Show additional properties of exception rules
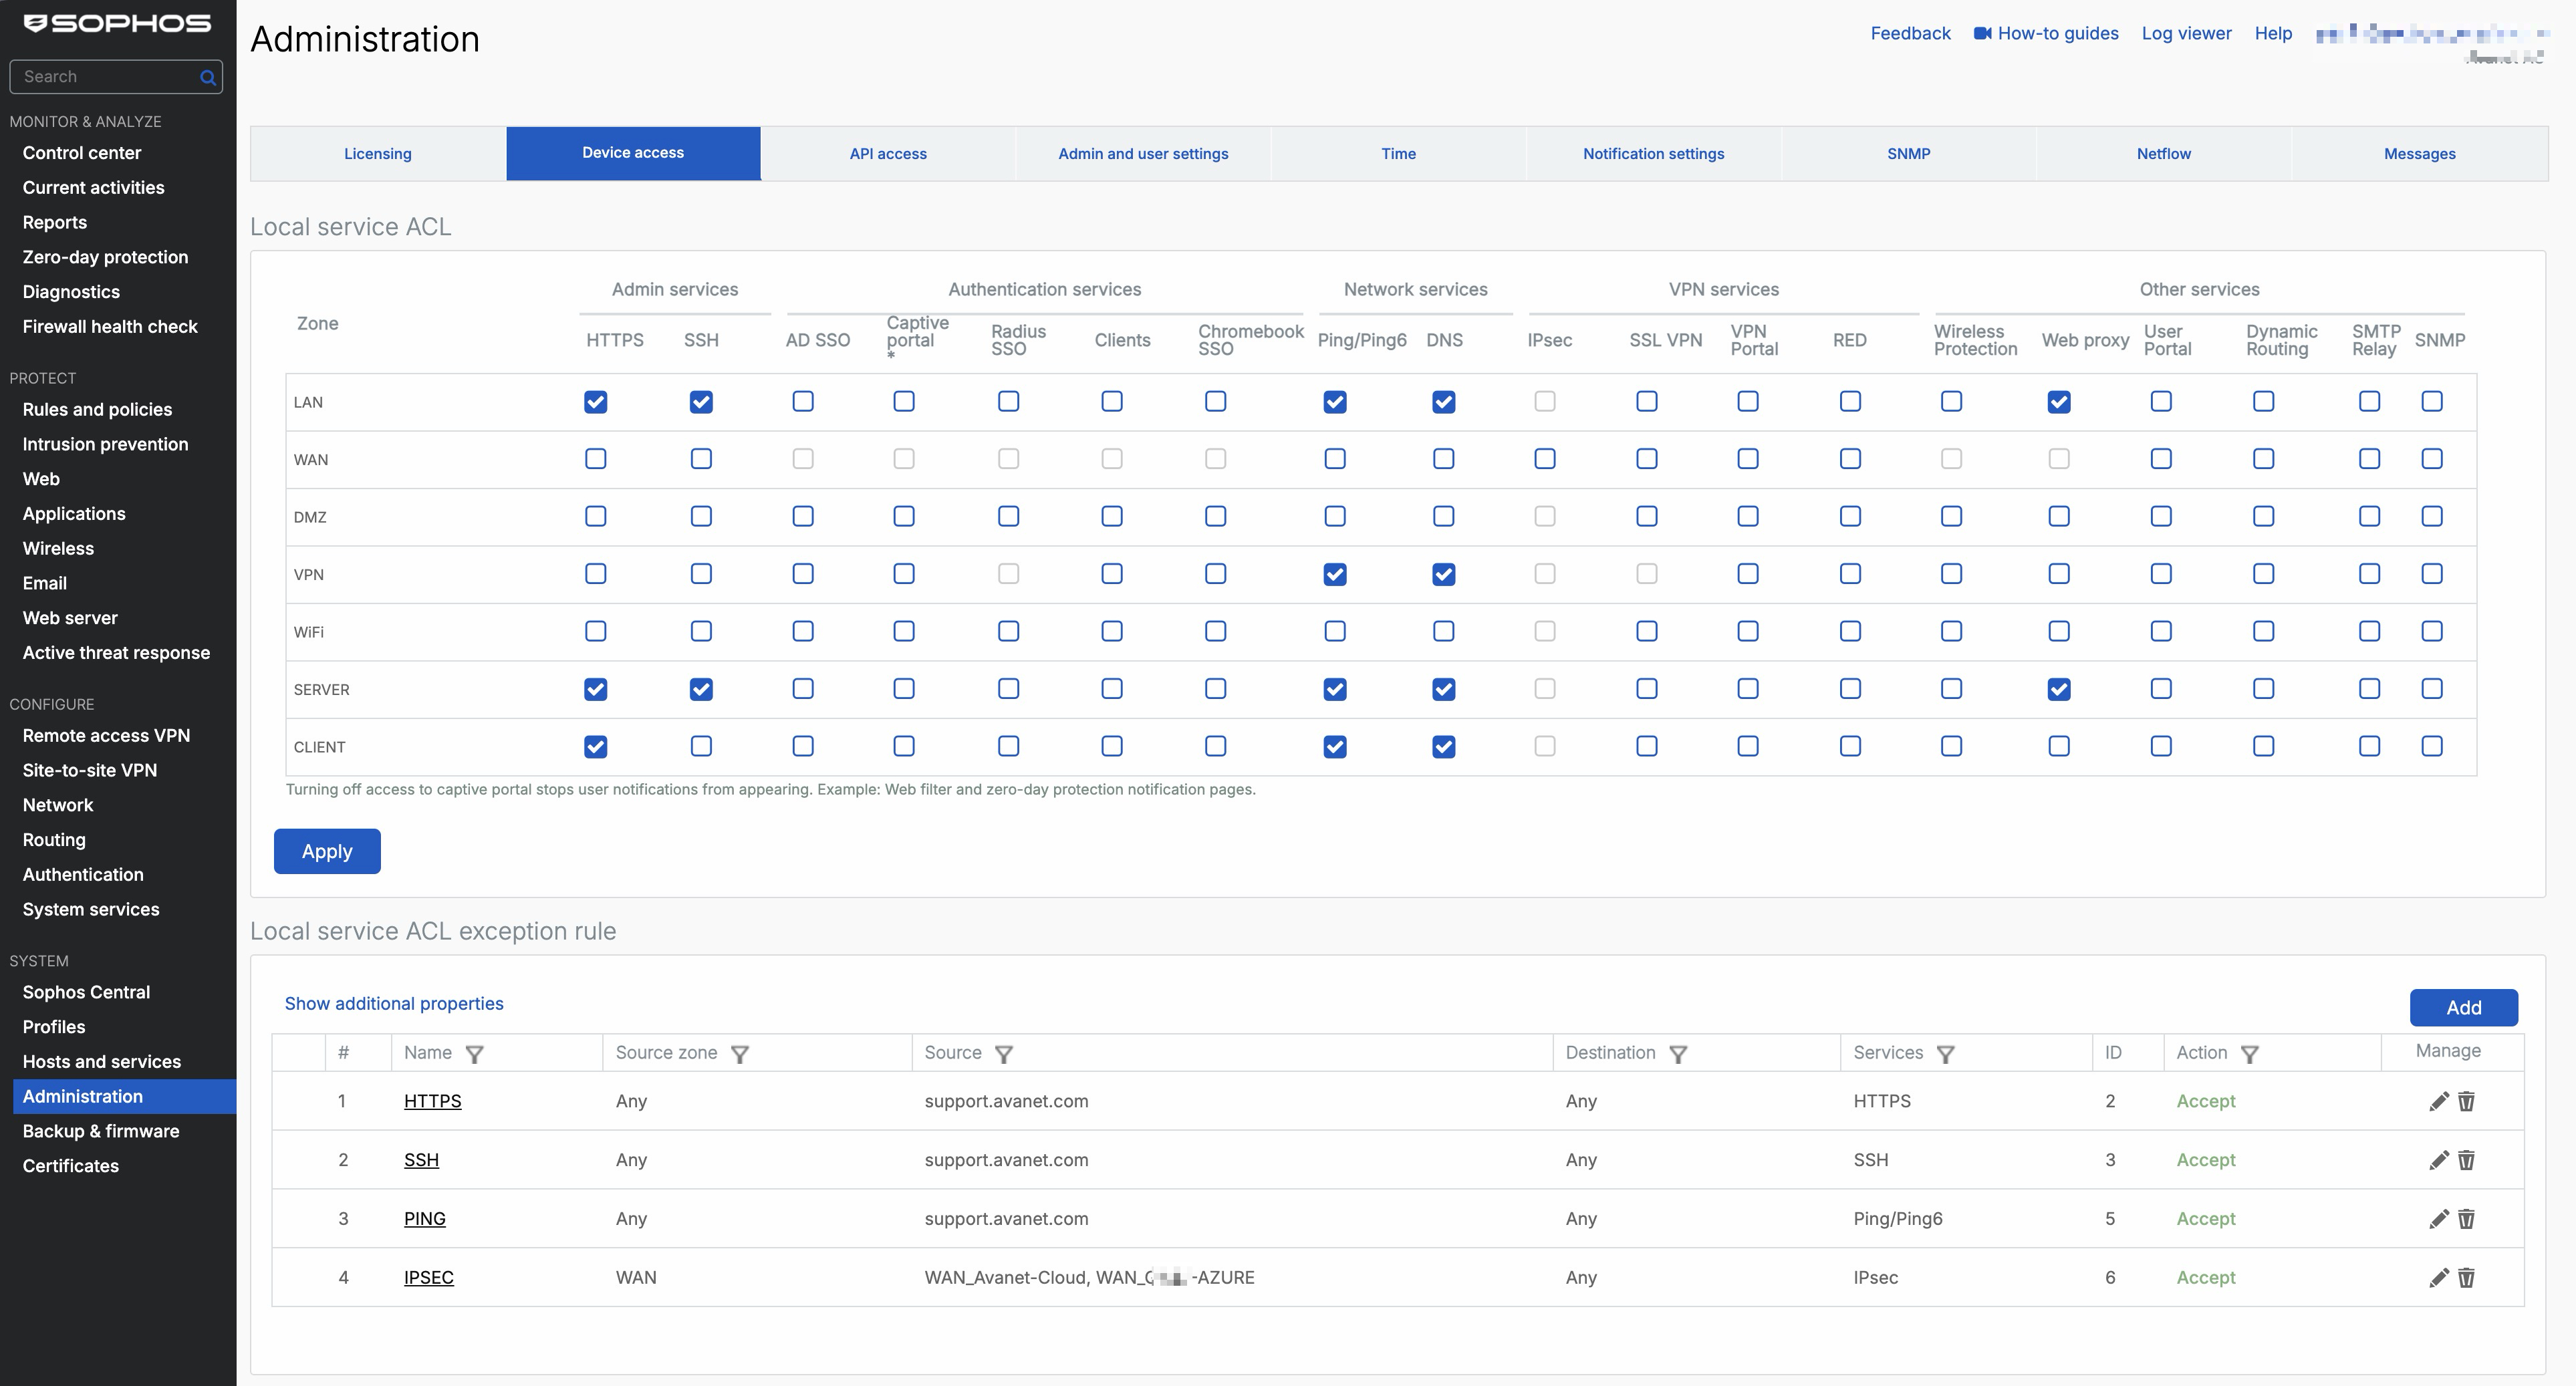 394,1004
